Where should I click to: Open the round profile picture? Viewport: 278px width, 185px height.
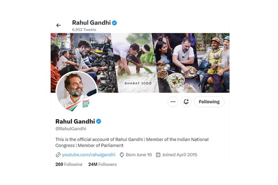(76, 91)
